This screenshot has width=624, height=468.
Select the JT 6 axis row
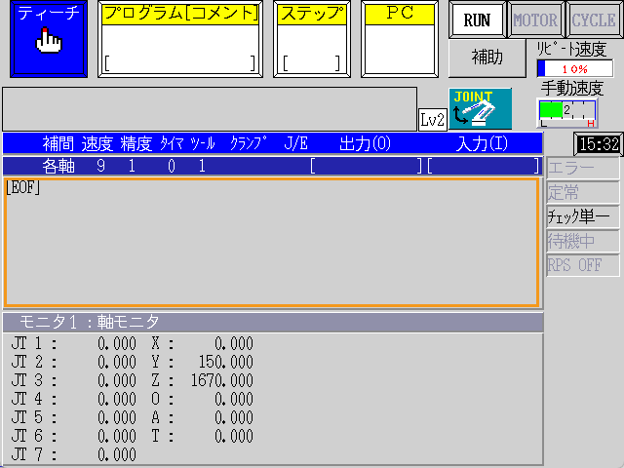pyautogui.click(x=74, y=436)
